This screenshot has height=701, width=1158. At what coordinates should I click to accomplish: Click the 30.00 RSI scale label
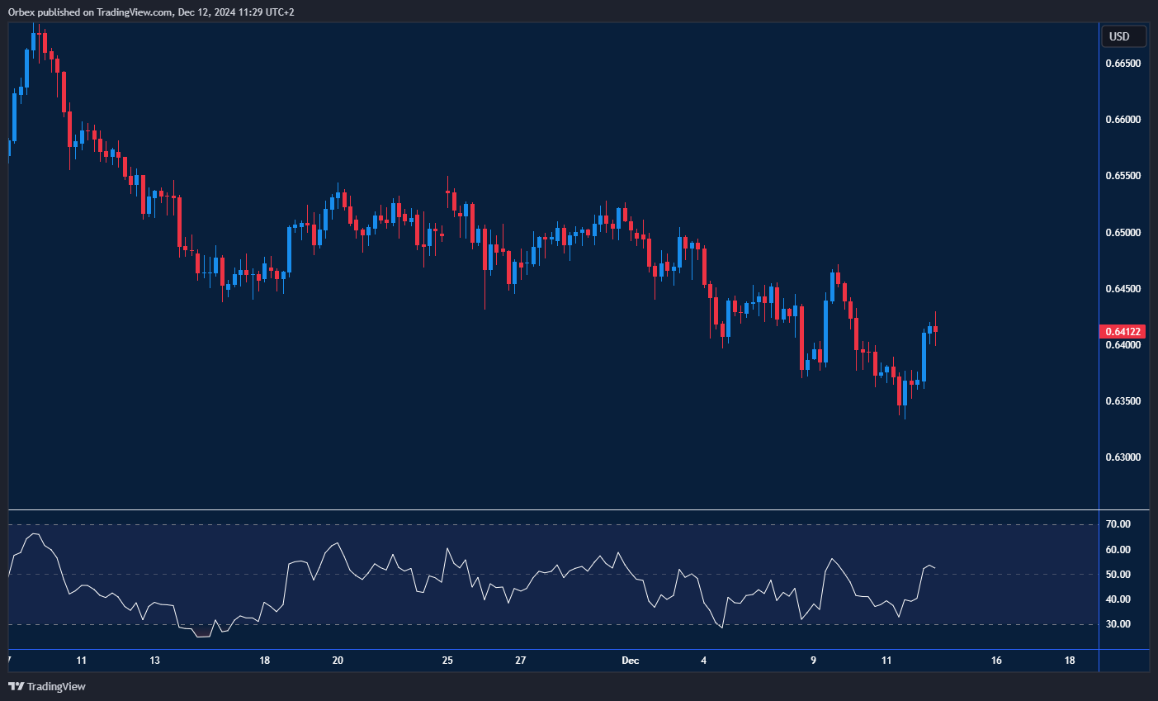coord(1118,624)
